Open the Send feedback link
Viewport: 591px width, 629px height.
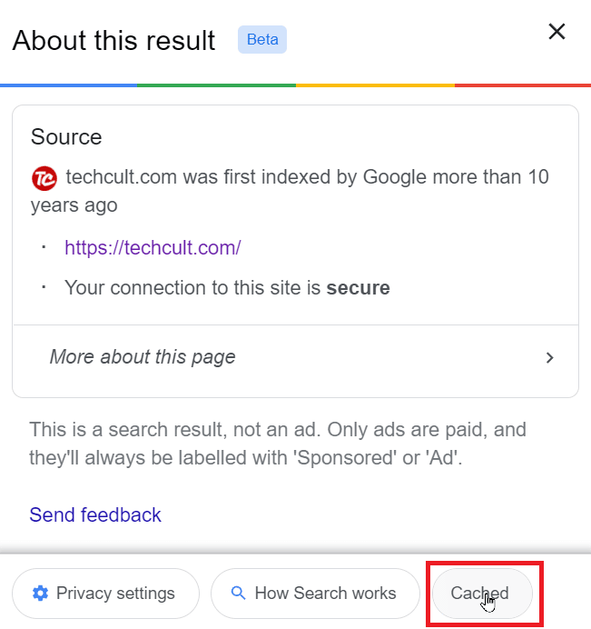coord(95,514)
